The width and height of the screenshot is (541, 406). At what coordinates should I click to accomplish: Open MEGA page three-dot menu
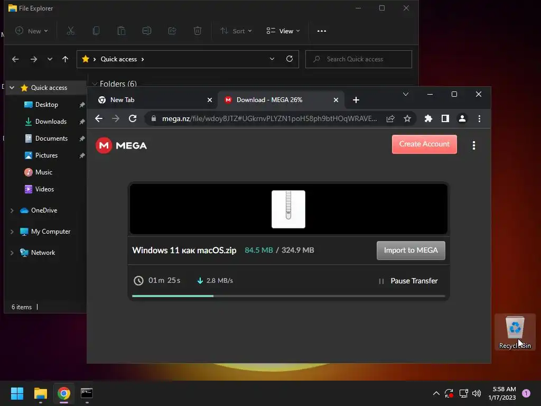click(x=474, y=145)
